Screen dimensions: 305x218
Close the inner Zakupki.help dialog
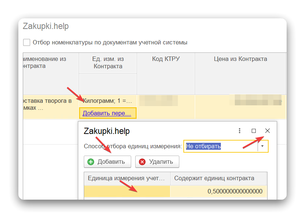click(268, 131)
